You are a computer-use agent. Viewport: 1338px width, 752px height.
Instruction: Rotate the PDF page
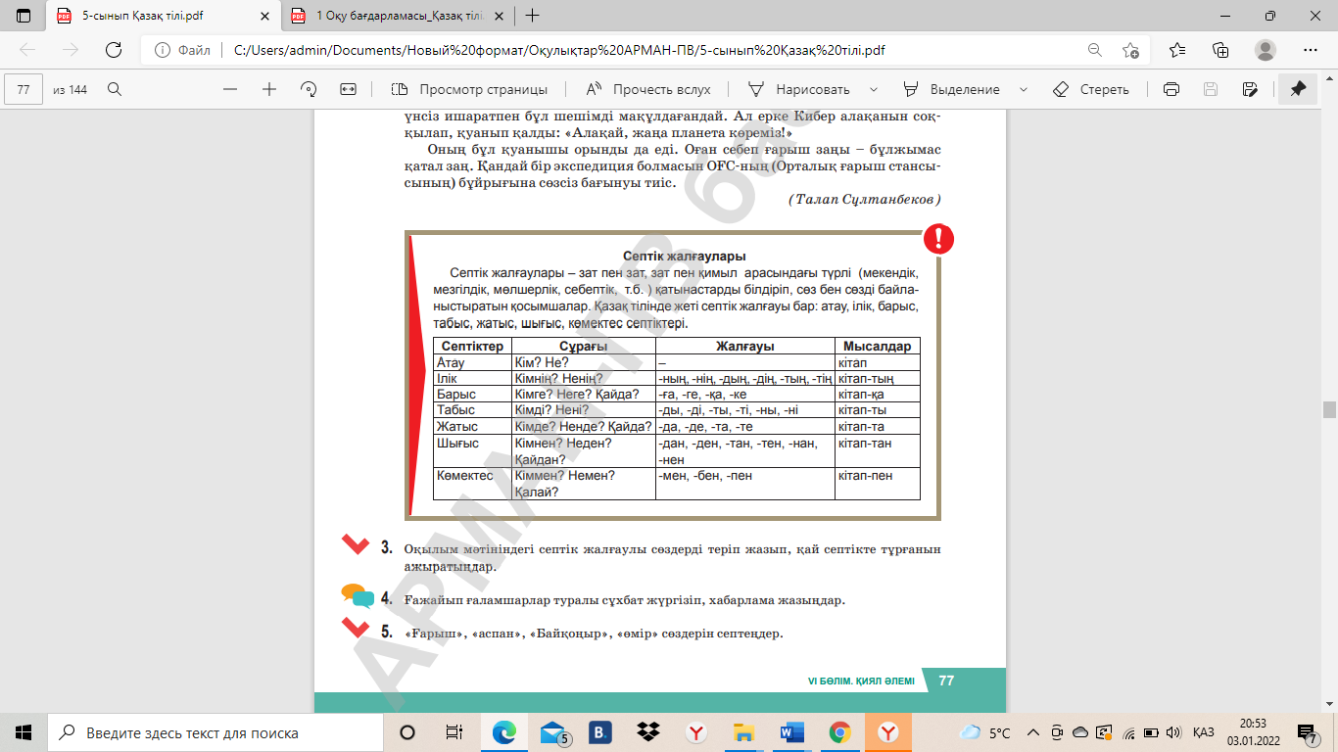click(x=309, y=89)
